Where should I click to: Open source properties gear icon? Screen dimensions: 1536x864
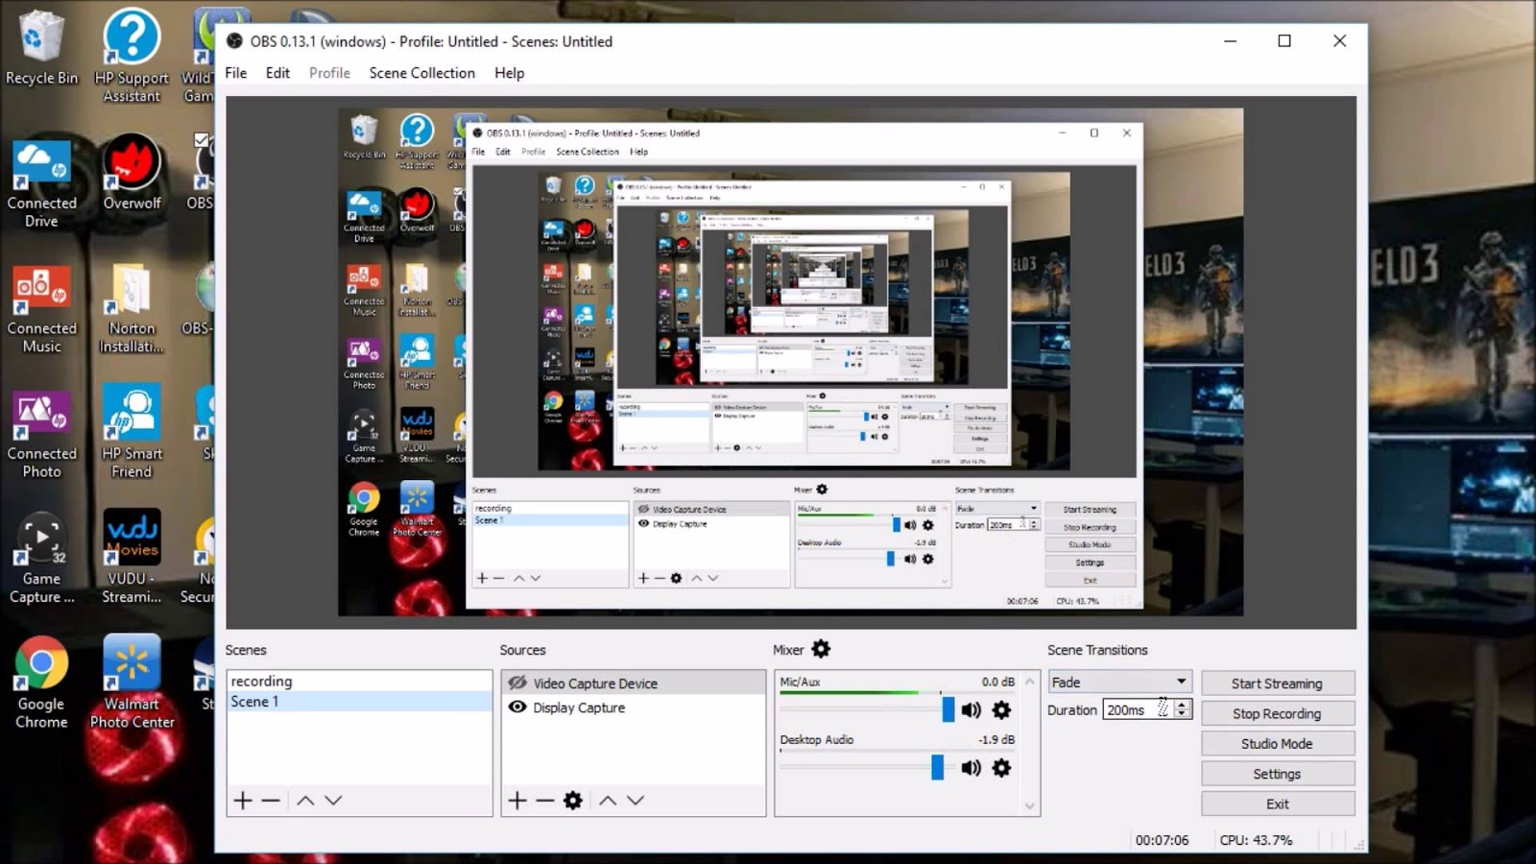coord(573,801)
